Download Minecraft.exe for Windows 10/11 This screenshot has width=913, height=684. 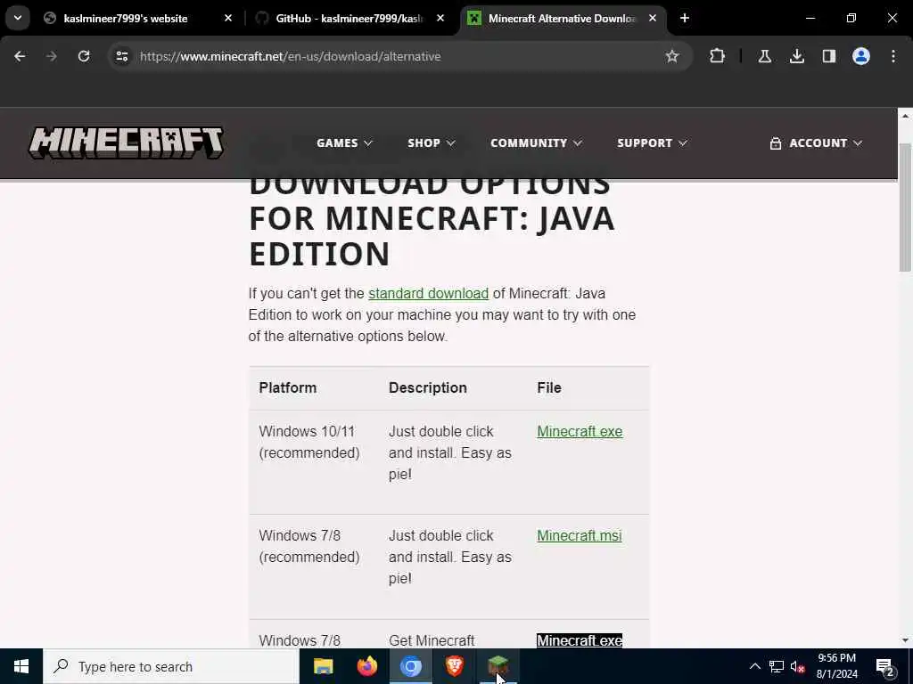[580, 432]
